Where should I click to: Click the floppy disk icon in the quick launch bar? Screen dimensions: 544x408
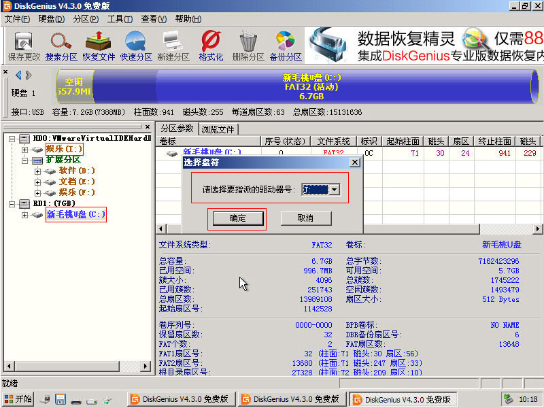[x=61, y=399]
